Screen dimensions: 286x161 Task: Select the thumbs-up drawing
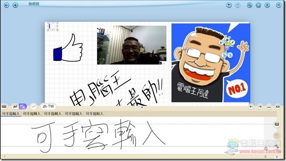coord(68,48)
